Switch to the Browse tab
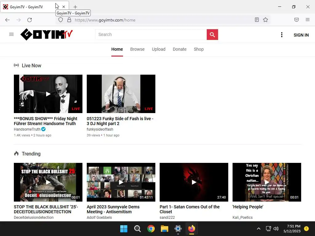315x236 pixels. click(138, 49)
